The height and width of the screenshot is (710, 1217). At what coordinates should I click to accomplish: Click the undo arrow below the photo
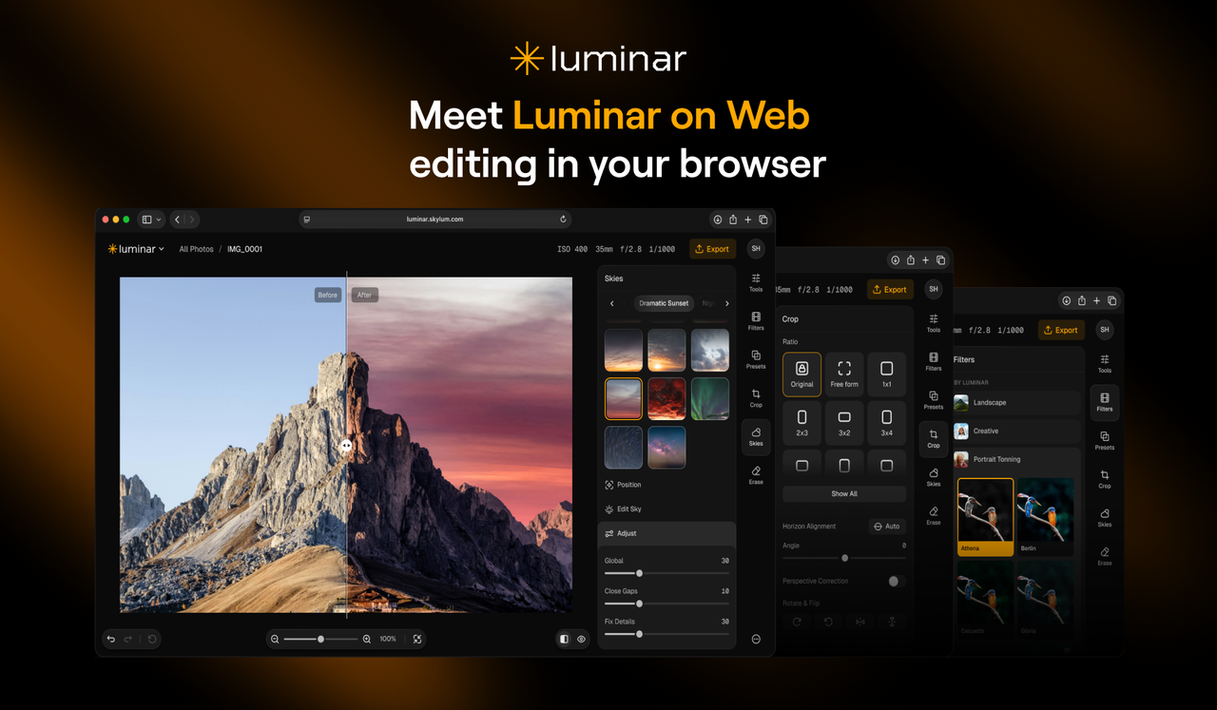click(111, 640)
